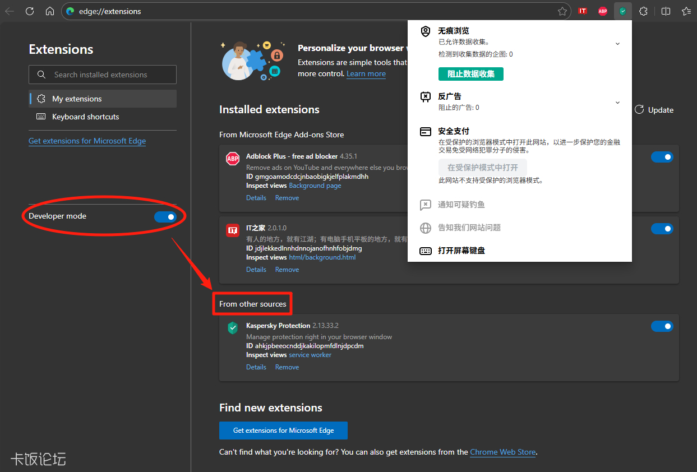Select My extensions in the sidebar
The height and width of the screenshot is (472, 697).
[77, 98]
